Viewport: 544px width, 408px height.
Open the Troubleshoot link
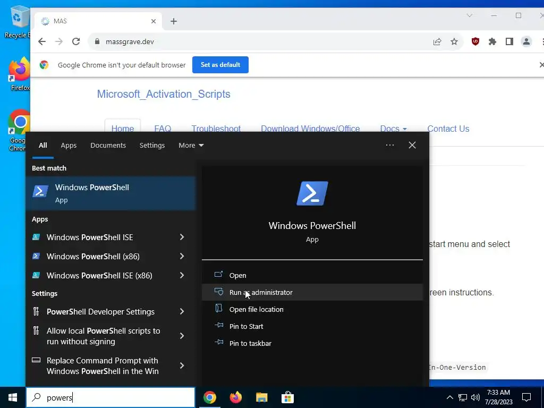coord(216,129)
